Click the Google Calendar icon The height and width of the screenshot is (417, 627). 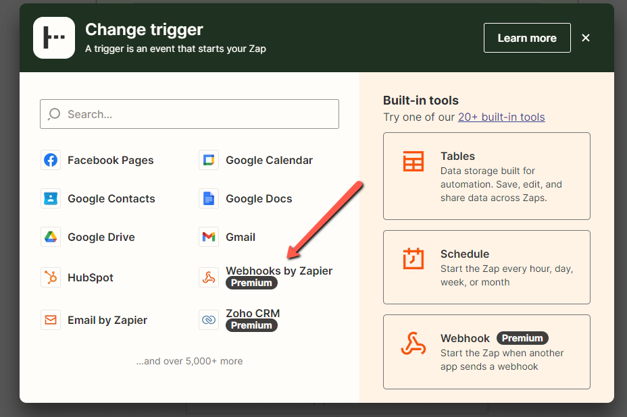point(209,160)
